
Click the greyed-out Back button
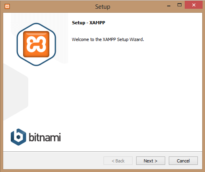click(118, 161)
